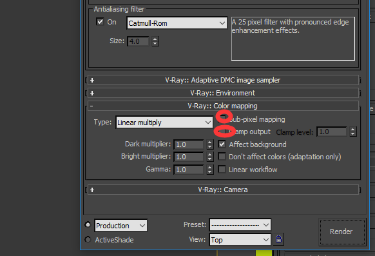This screenshot has height=256, width=375.
Task: Open the Linear multiply type dropdown
Action: coord(164,123)
